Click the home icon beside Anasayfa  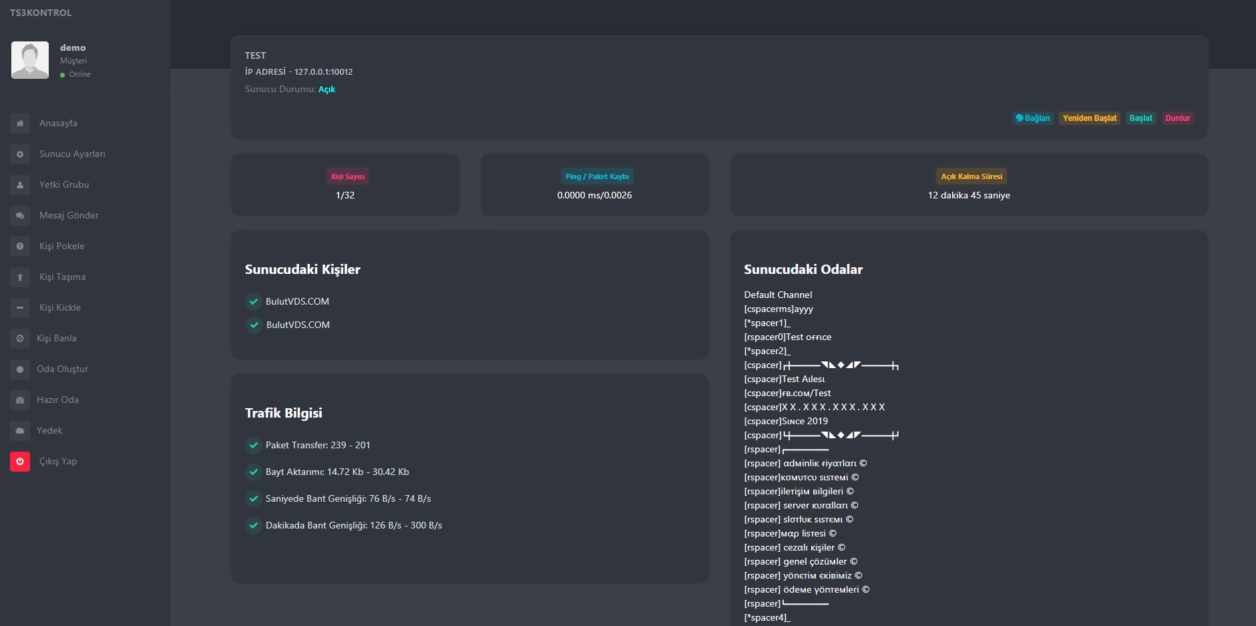(x=20, y=124)
